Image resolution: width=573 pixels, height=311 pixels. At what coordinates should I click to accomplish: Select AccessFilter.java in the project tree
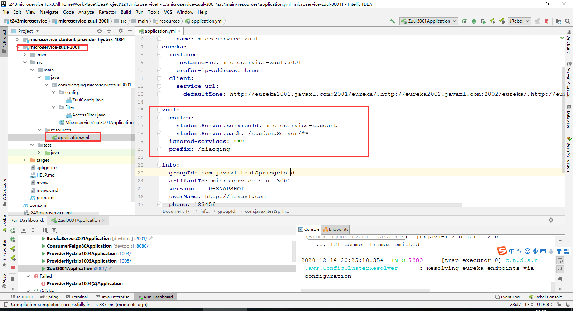[86, 115]
